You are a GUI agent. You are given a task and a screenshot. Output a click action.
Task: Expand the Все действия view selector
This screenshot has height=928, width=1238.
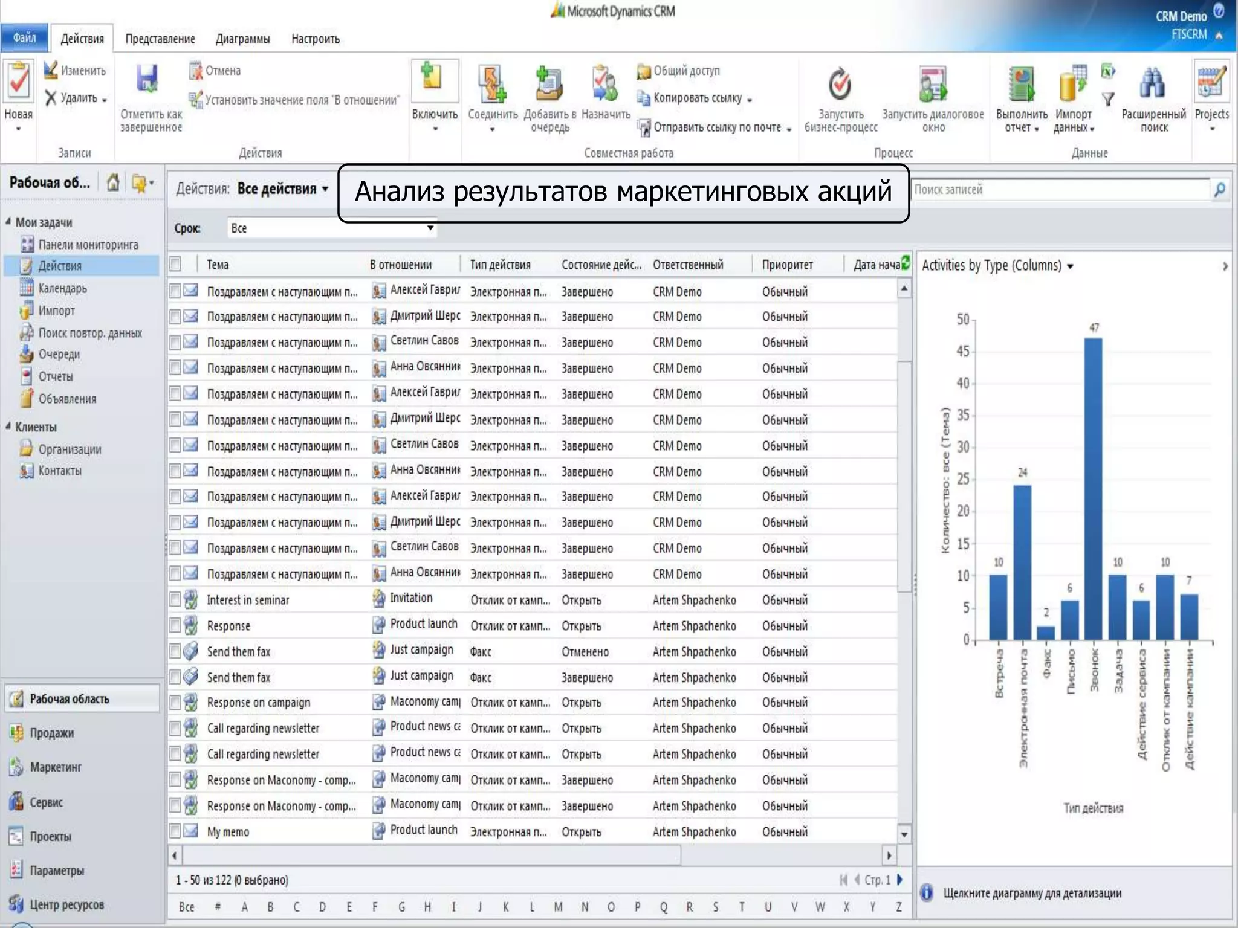pos(325,189)
